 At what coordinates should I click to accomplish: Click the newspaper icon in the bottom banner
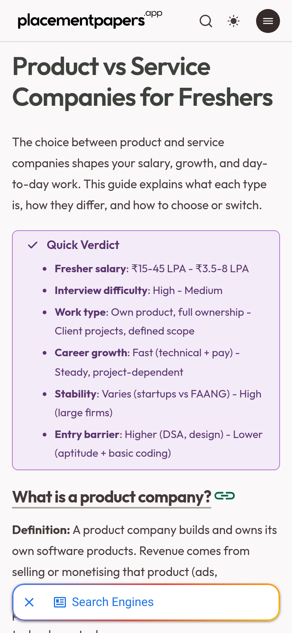60,602
